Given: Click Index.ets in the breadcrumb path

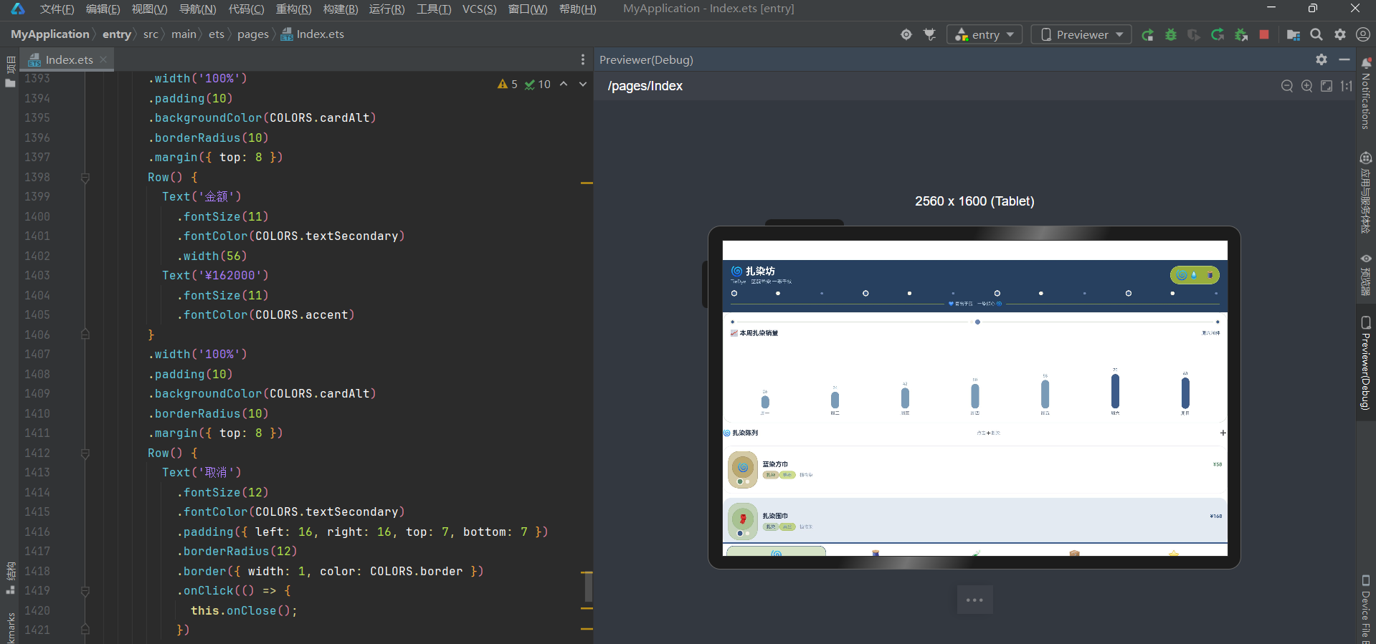Looking at the screenshot, I should [313, 34].
